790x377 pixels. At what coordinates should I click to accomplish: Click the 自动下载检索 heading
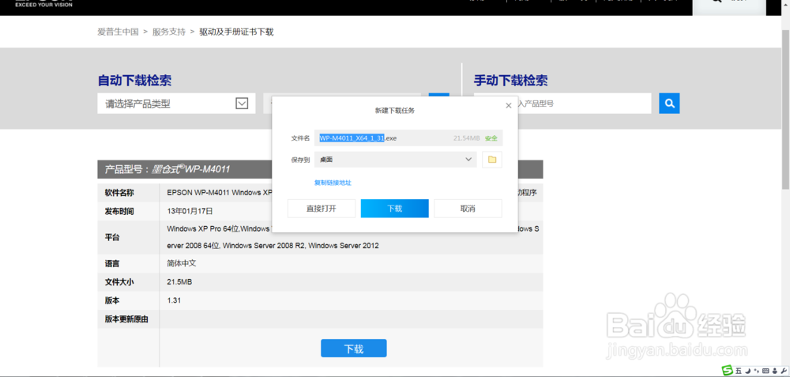[x=134, y=81]
